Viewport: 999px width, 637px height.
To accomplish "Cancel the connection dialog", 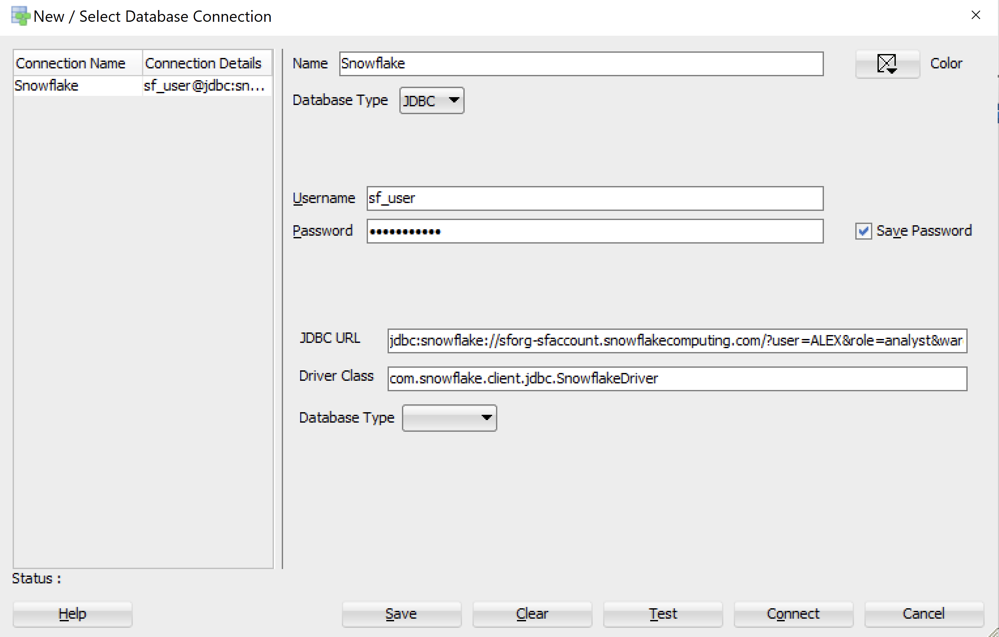I will [923, 614].
